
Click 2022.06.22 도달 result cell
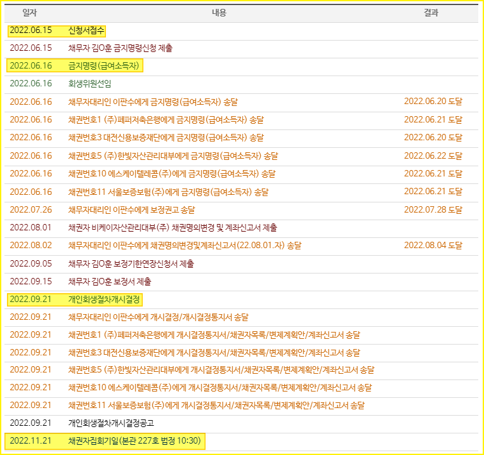433,155
